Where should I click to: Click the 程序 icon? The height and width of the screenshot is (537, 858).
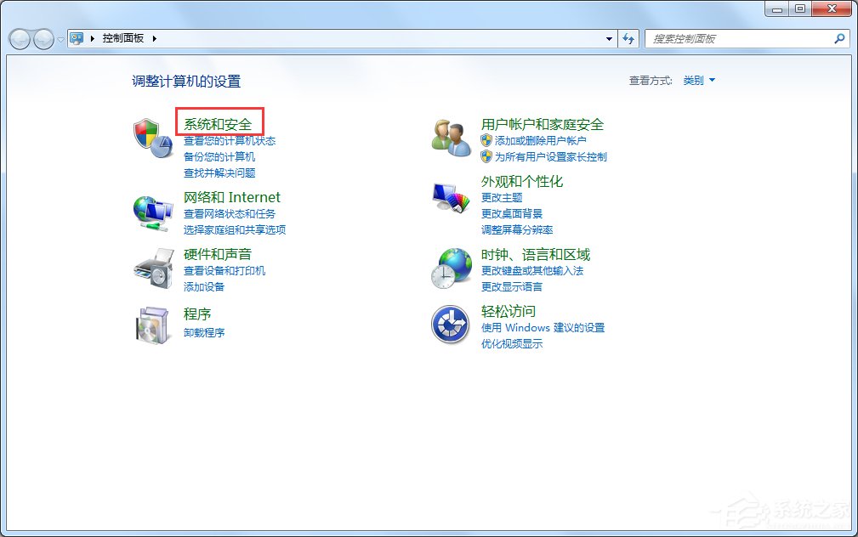pos(151,325)
